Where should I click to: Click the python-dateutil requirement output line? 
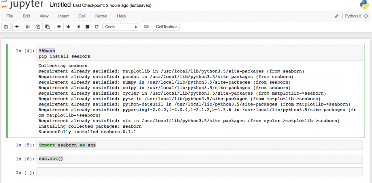point(194,104)
